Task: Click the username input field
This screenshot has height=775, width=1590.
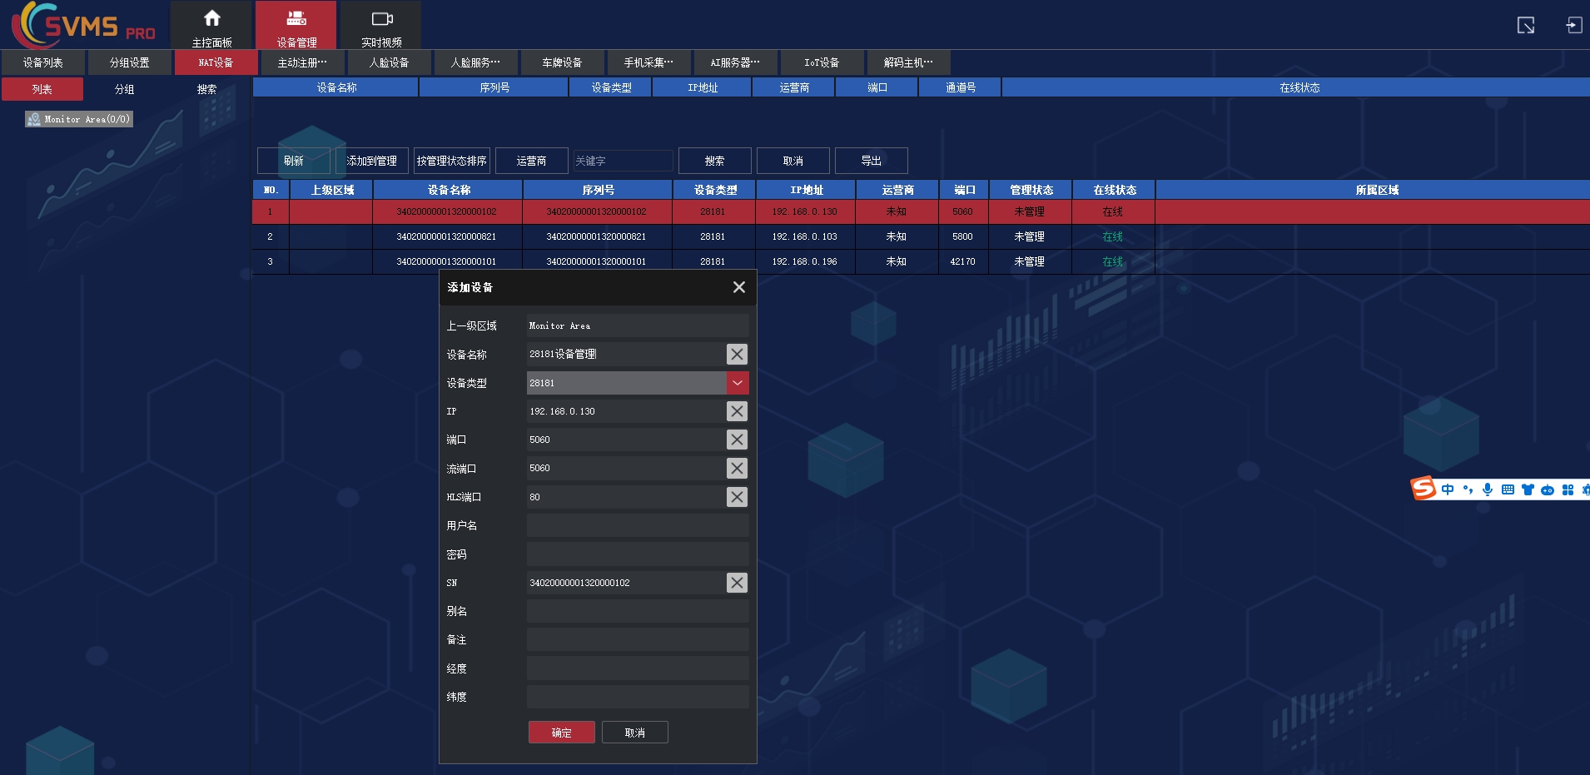Action: (637, 526)
